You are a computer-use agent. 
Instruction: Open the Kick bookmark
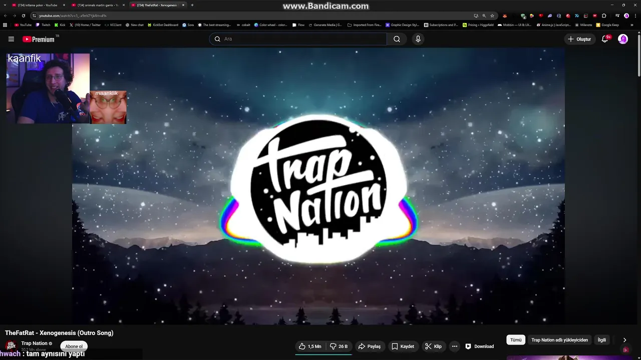coord(60,24)
